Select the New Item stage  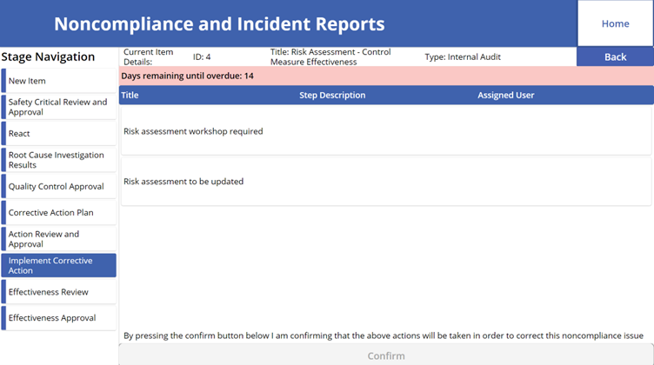(59, 81)
